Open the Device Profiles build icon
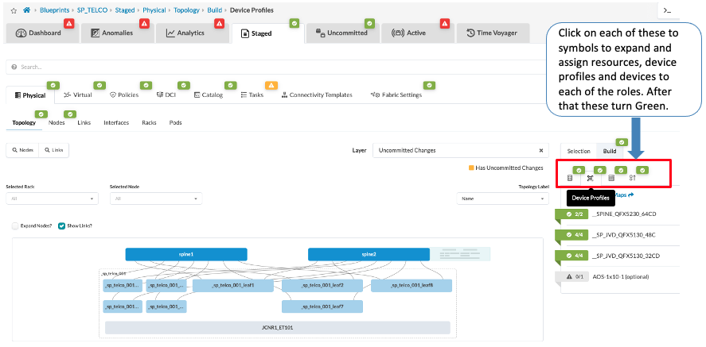Image resolution: width=706 pixels, height=347 pixels. point(591,178)
